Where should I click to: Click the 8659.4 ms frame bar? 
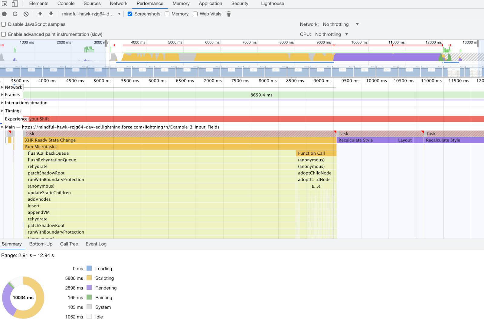[253, 95]
